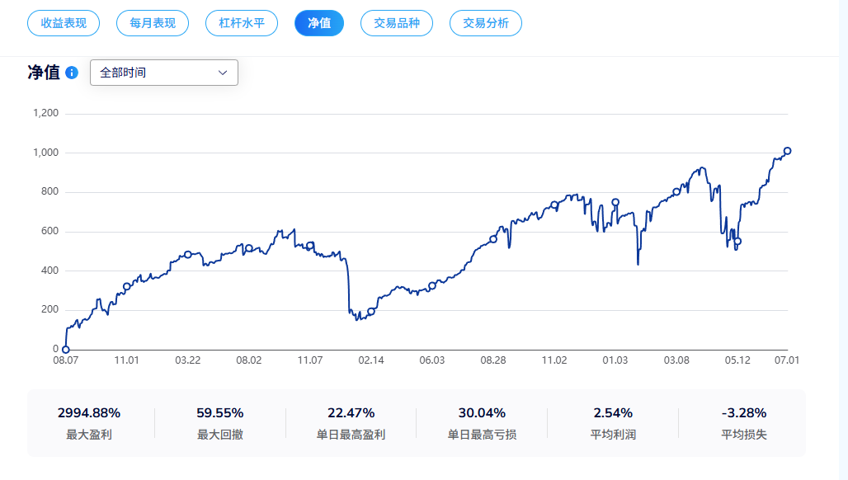Screen dimensions: 848x480
Task: Select the chart marker at 06.03
Action: pos(432,285)
